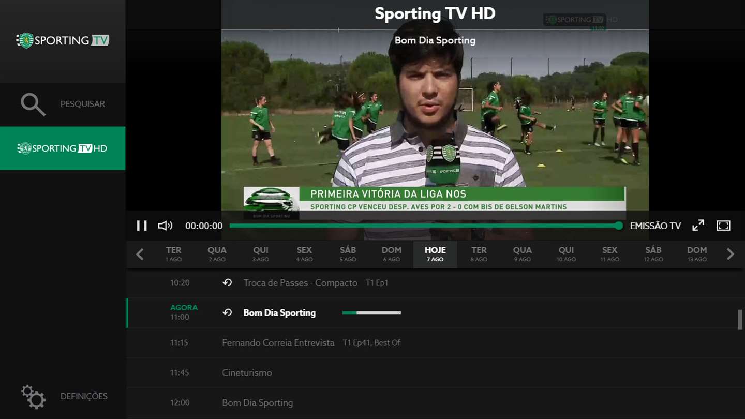Open the settings gears icon
The image size is (745, 419).
point(33,397)
